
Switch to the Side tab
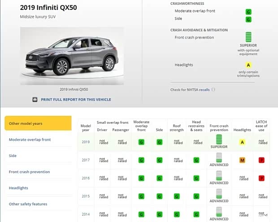coord(13,156)
